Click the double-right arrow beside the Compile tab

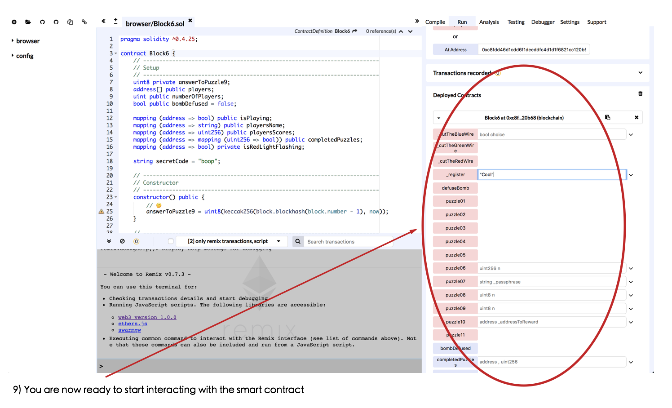(417, 21)
